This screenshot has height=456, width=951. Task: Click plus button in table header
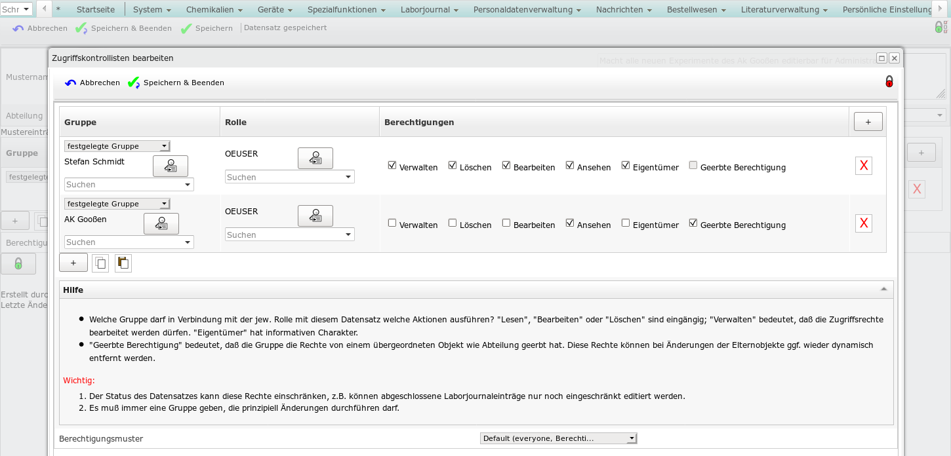click(868, 122)
